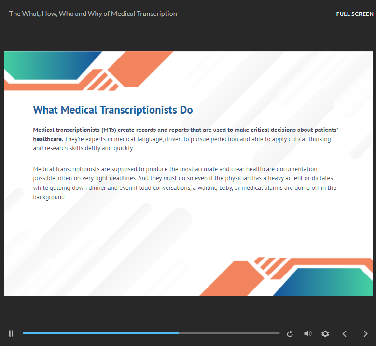
Task: Open the player settings gear
Action: click(x=325, y=333)
